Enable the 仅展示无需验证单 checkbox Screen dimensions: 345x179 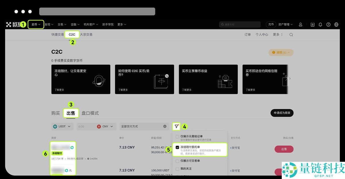tap(177, 137)
